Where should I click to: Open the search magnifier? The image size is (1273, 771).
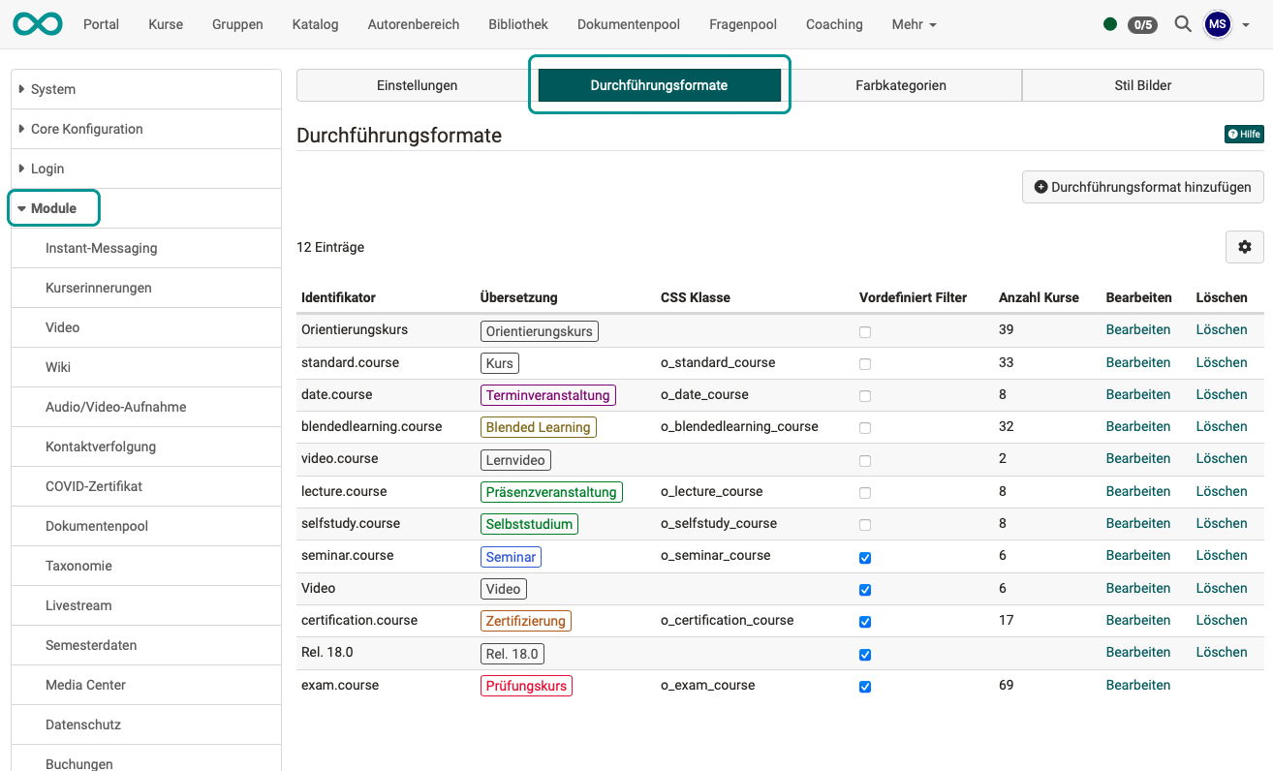tap(1183, 23)
